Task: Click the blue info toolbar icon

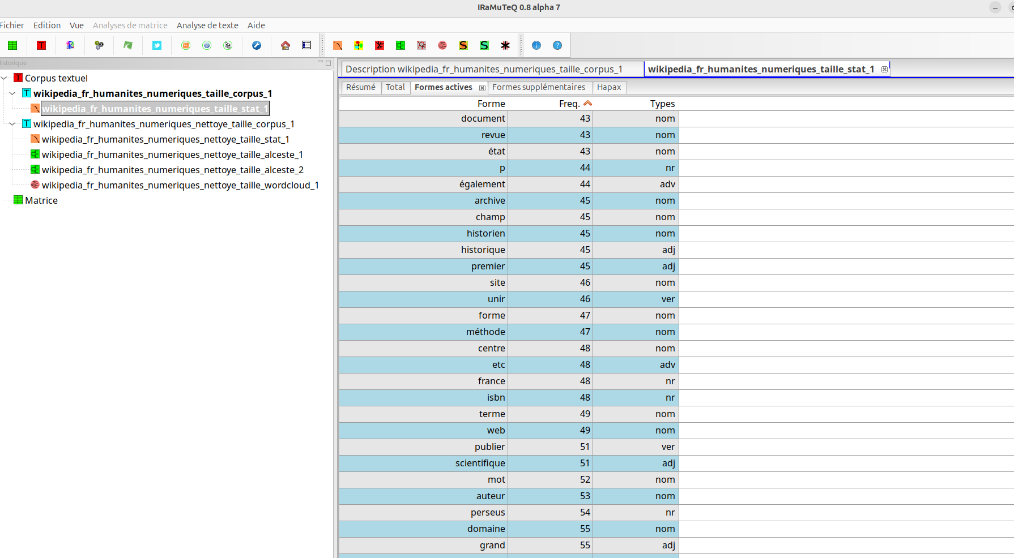Action: tap(536, 45)
